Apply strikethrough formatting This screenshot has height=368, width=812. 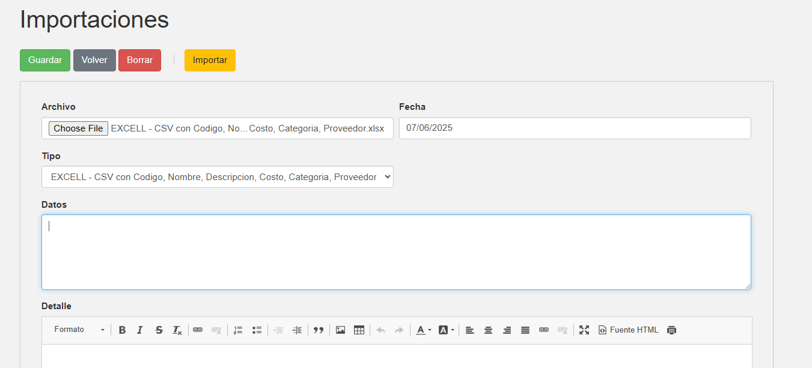(159, 330)
